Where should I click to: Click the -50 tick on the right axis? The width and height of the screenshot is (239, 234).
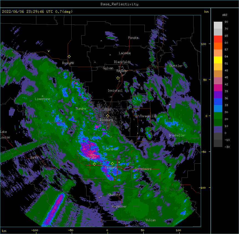coord(204,152)
